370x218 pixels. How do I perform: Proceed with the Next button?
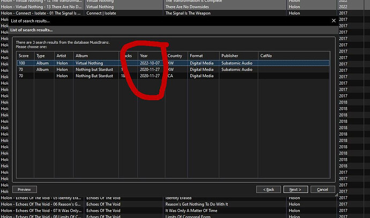295,190
